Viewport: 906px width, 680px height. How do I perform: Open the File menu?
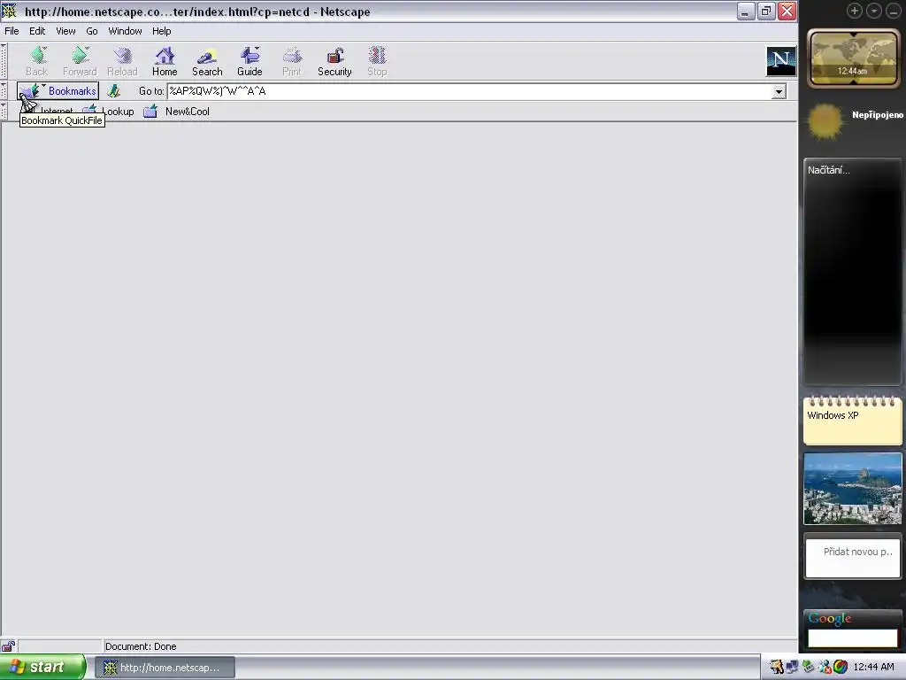point(12,31)
